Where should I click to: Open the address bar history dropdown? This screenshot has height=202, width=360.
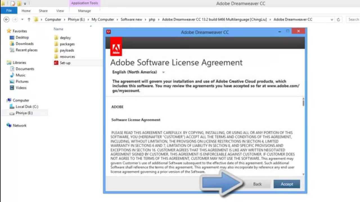click(x=332, y=20)
